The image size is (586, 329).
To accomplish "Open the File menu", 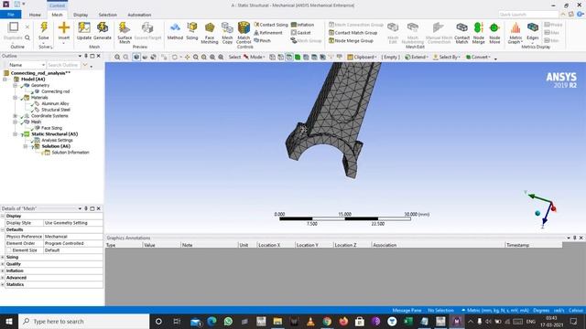I will [10, 15].
